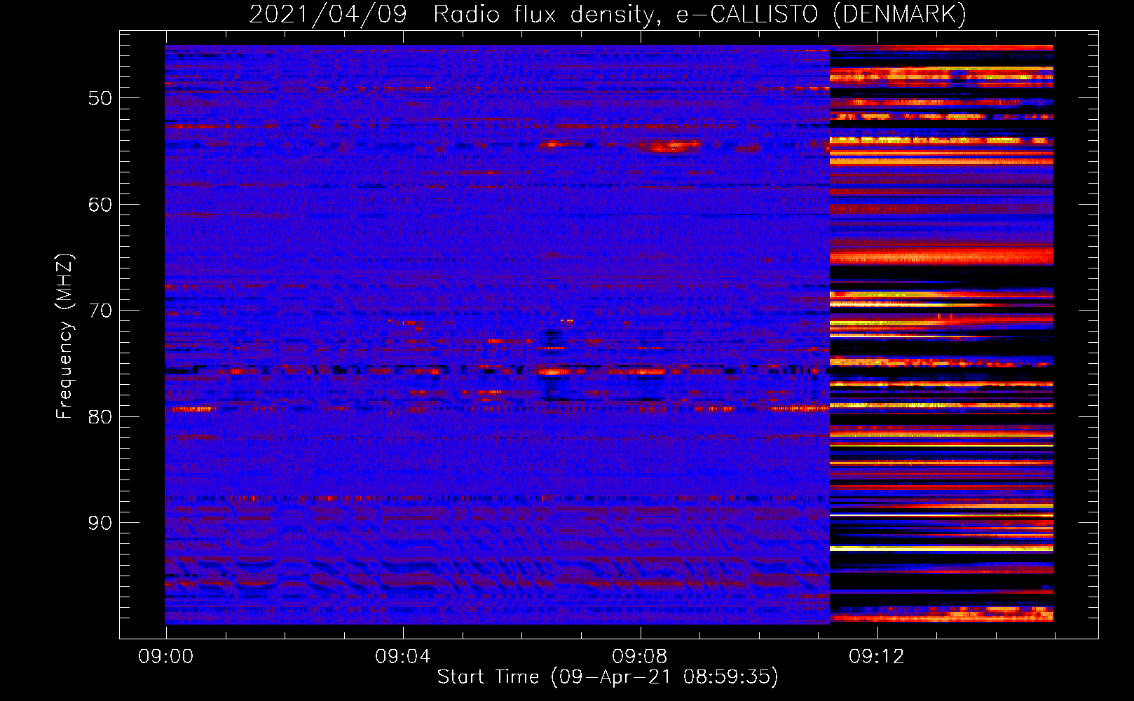Viewport: 1134px width, 701px height.
Task: Click the 'Frequency (MHZ)' axis label
Action: (x=64, y=336)
